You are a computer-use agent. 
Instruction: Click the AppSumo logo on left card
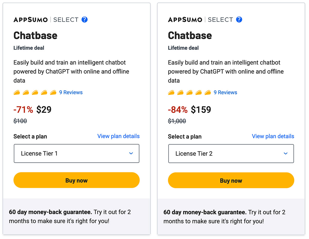pyautogui.click(x=30, y=19)
